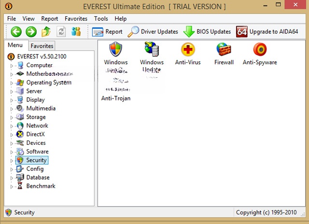Expand the Server tree node
The image size is (309, 224).
(x=12, y=92)
